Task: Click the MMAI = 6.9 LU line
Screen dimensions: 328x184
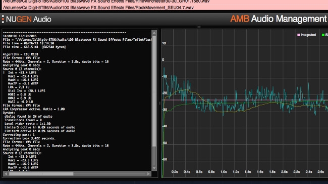Action: pyautogui.click(x=20, y=98)
